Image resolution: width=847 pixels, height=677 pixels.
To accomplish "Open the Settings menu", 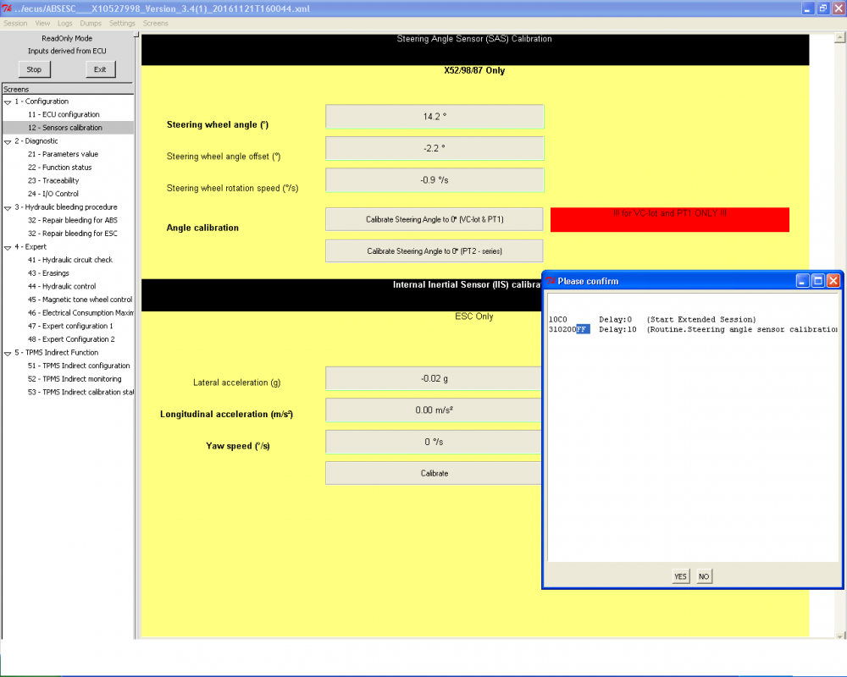I will point(122,23).
